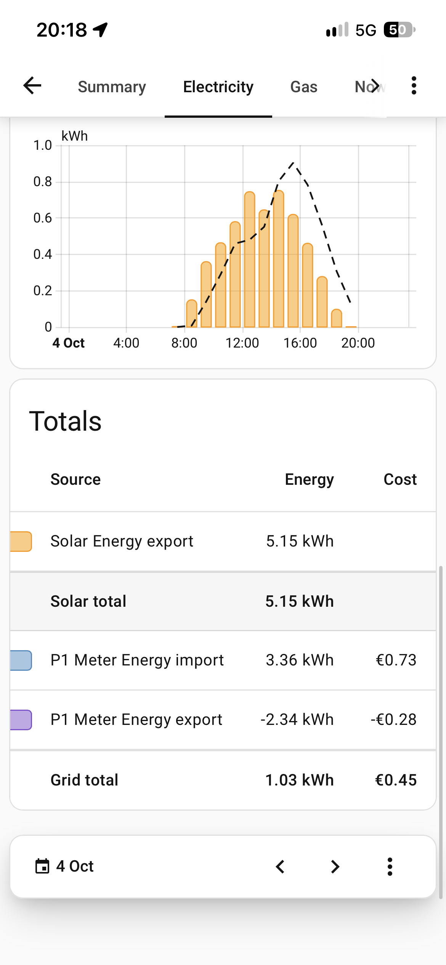The height and width of the screenshot is (965, 446).
Task: Click the €0.73 import cost value
Action: click(x=396, y=660)
